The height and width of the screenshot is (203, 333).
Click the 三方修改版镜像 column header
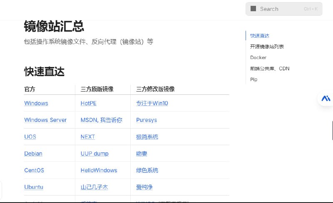[x=155, y=89]
